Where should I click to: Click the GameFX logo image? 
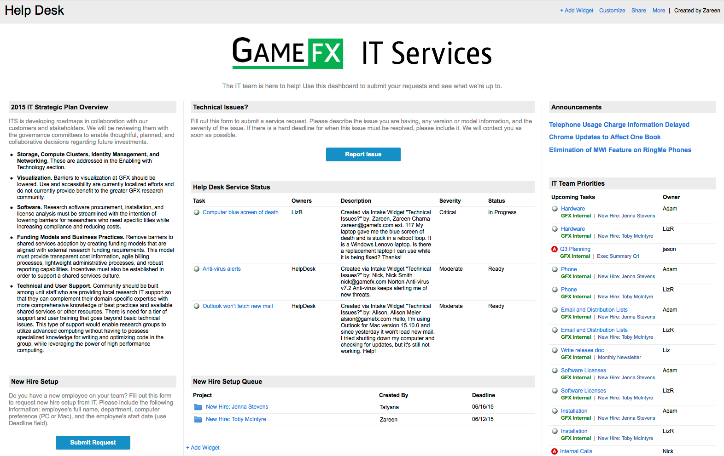coord(288,53)
